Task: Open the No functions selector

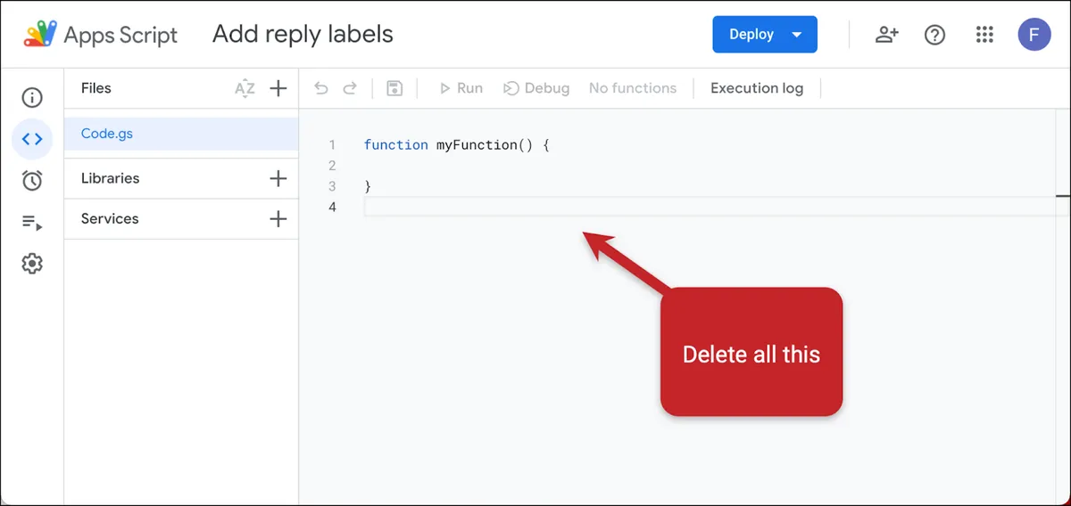Action: [633, 88]
